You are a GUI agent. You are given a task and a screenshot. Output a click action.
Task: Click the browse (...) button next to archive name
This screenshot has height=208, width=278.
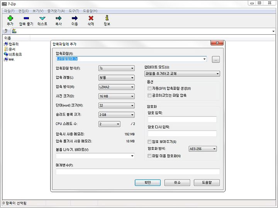coord(216,60)
